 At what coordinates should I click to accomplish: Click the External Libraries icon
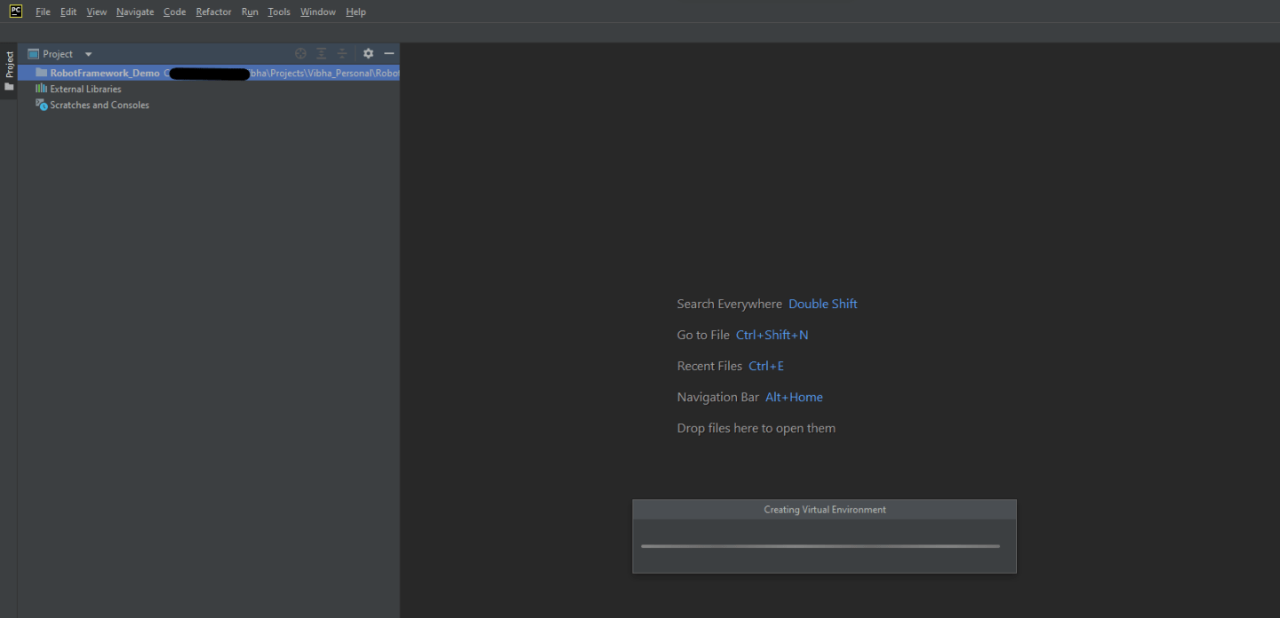tap(40, 88)
